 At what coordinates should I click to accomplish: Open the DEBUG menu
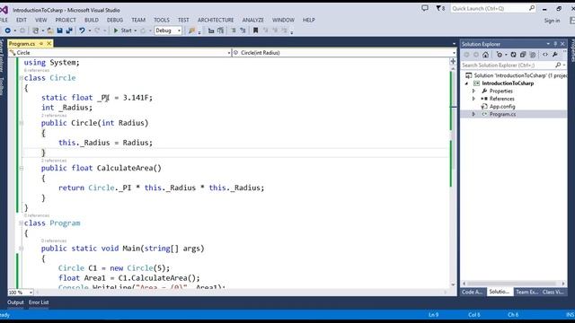coord(115,20)
